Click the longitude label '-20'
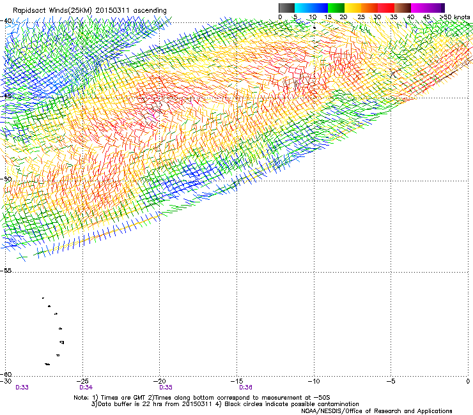This screenshot has height=415, width=473. tap(160, 381)
